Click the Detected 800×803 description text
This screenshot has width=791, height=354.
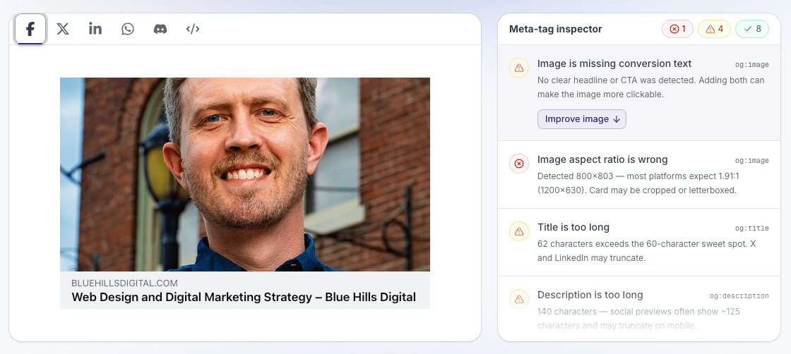pyautogui.click(x=638, y=183)
